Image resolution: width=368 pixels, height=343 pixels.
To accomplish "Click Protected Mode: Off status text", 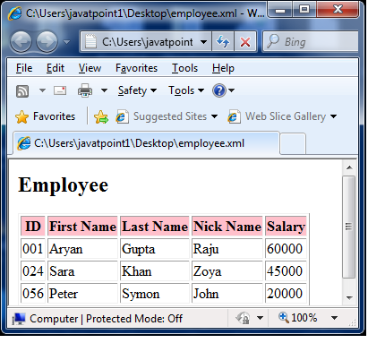I will (x=134, y=319).
